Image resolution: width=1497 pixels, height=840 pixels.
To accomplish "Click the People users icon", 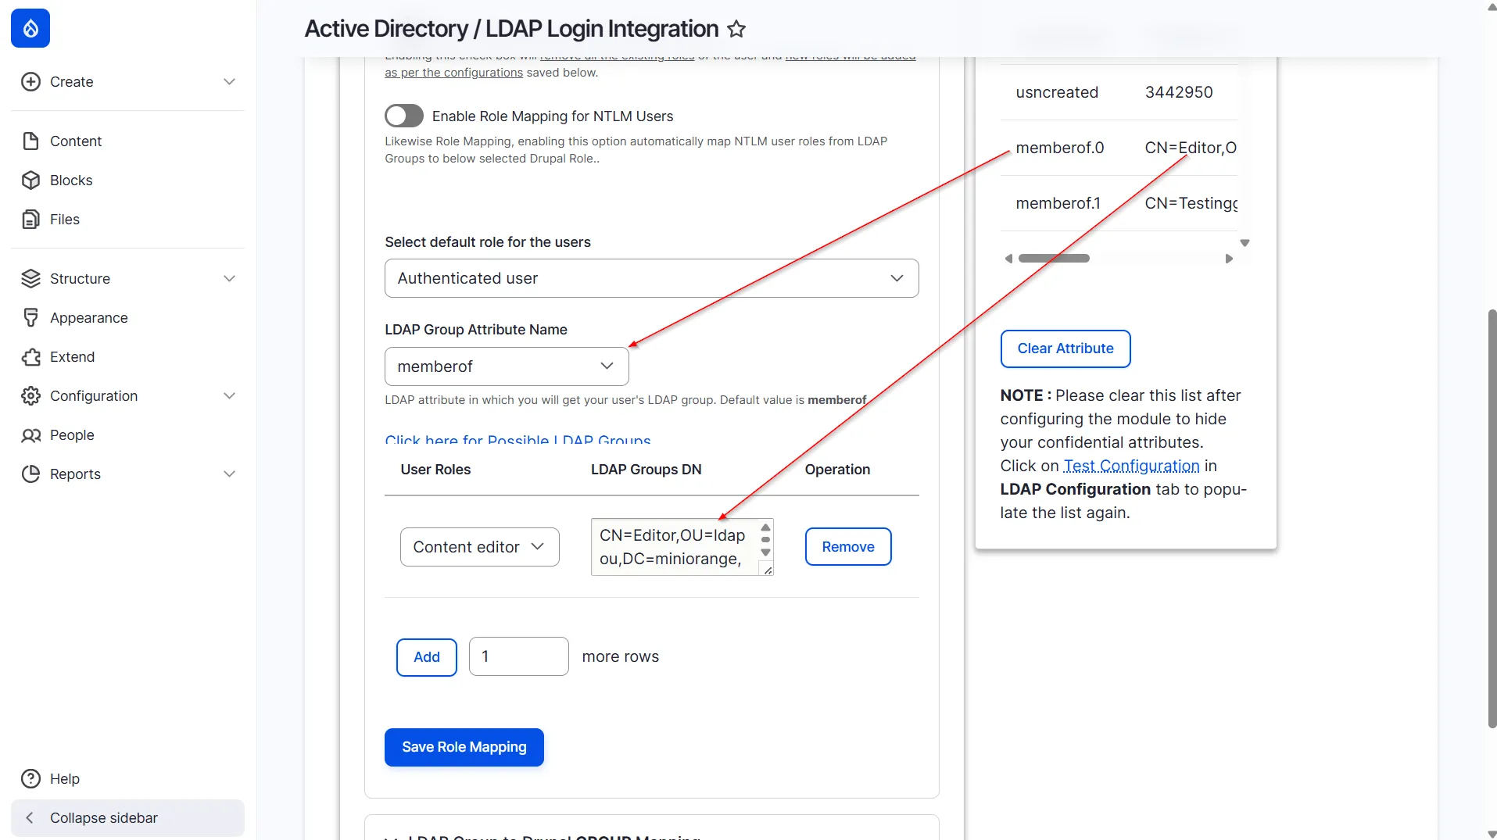I will pos(30,435).
